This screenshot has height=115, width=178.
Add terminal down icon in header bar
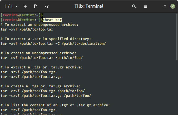tap(47, 6)
